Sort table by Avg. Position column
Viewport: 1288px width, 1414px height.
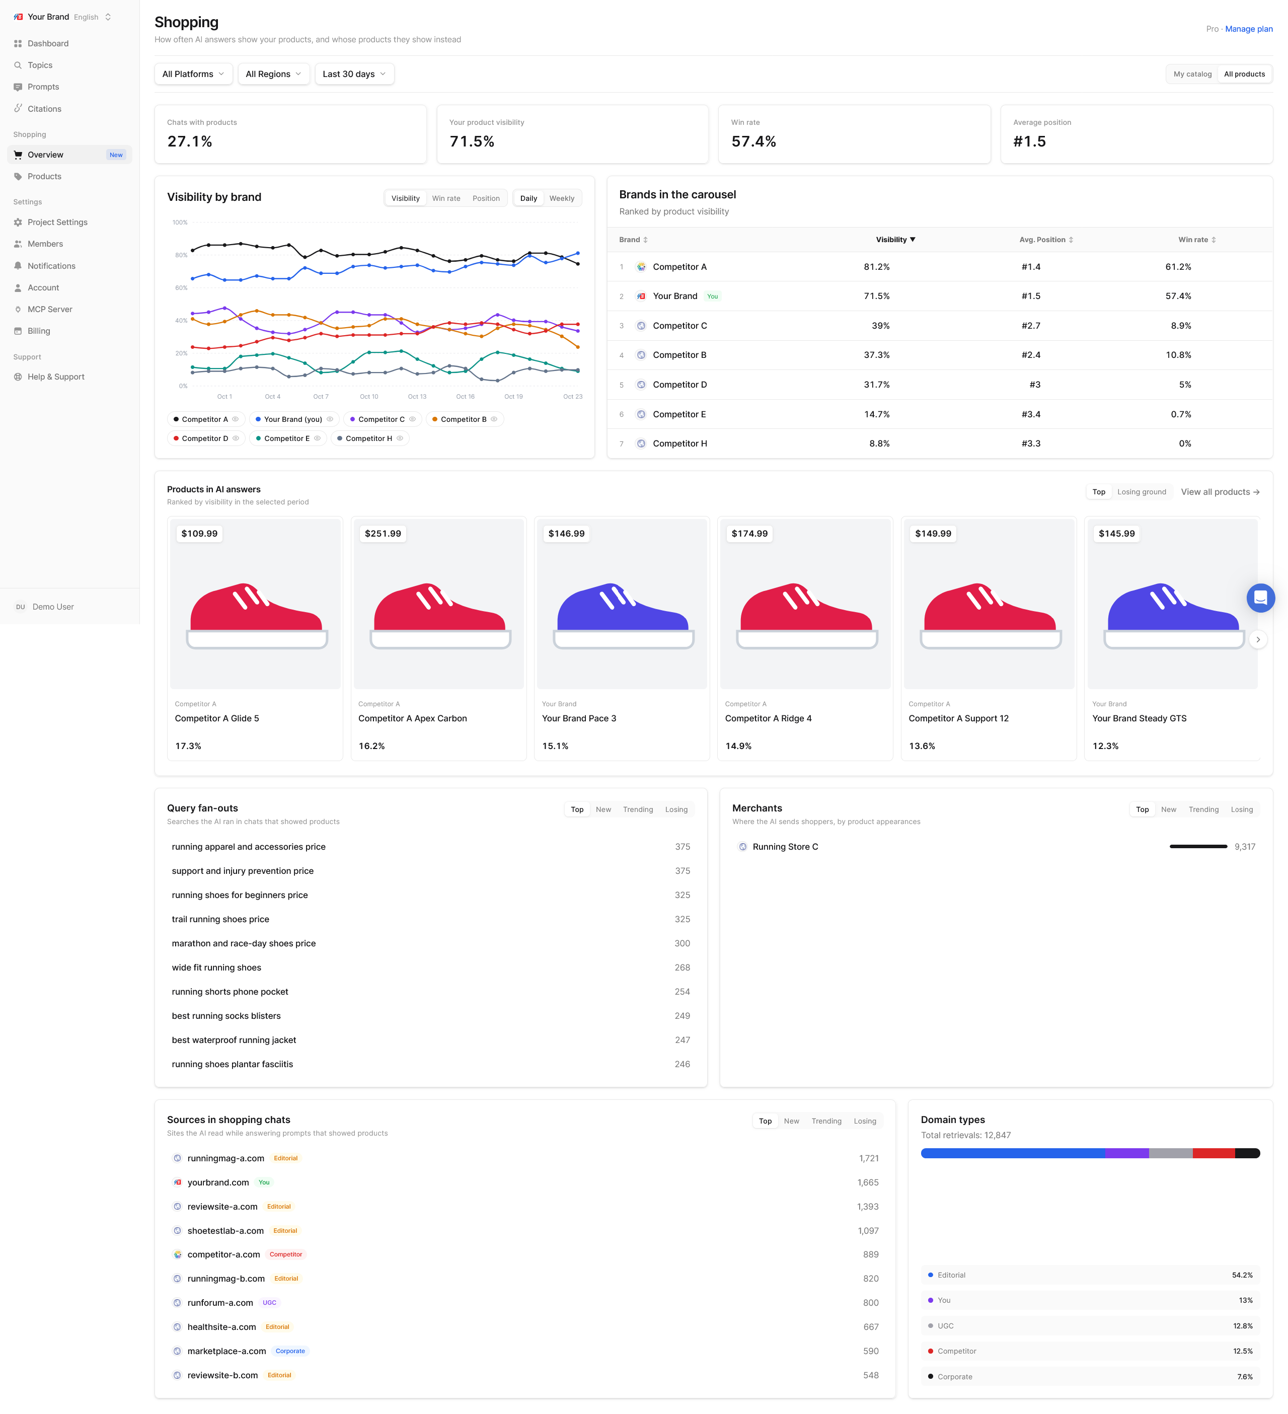pos(1046,240)
